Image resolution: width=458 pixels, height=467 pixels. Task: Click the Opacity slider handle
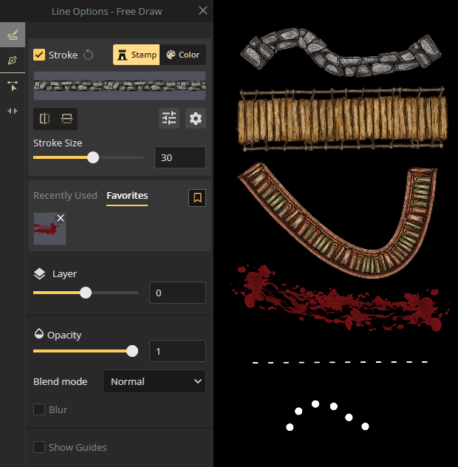pyautogui.click(x=132, y=351)
